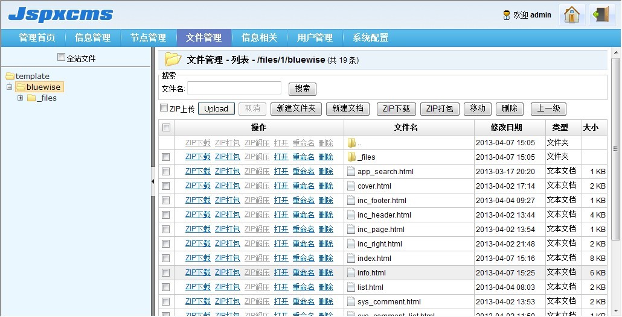The width and height of the screenshot is (622, 317).
Task: Click the toolbar 删除 button
Action: click(510, 109)
